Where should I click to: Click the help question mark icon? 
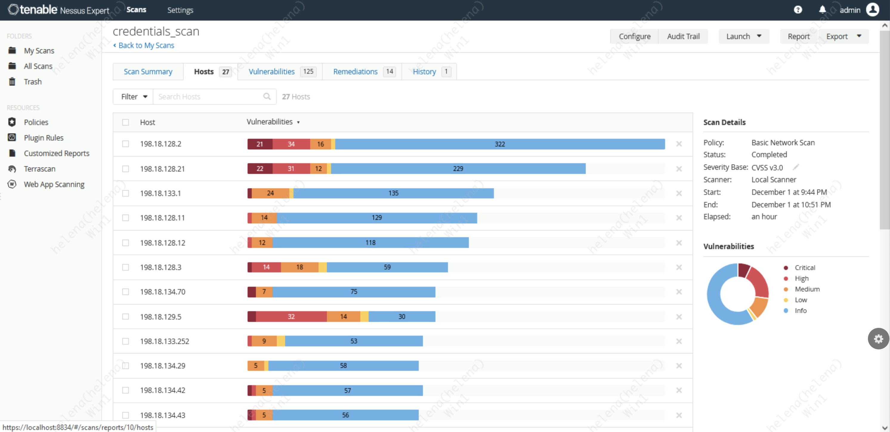click(x=798, y=10)
